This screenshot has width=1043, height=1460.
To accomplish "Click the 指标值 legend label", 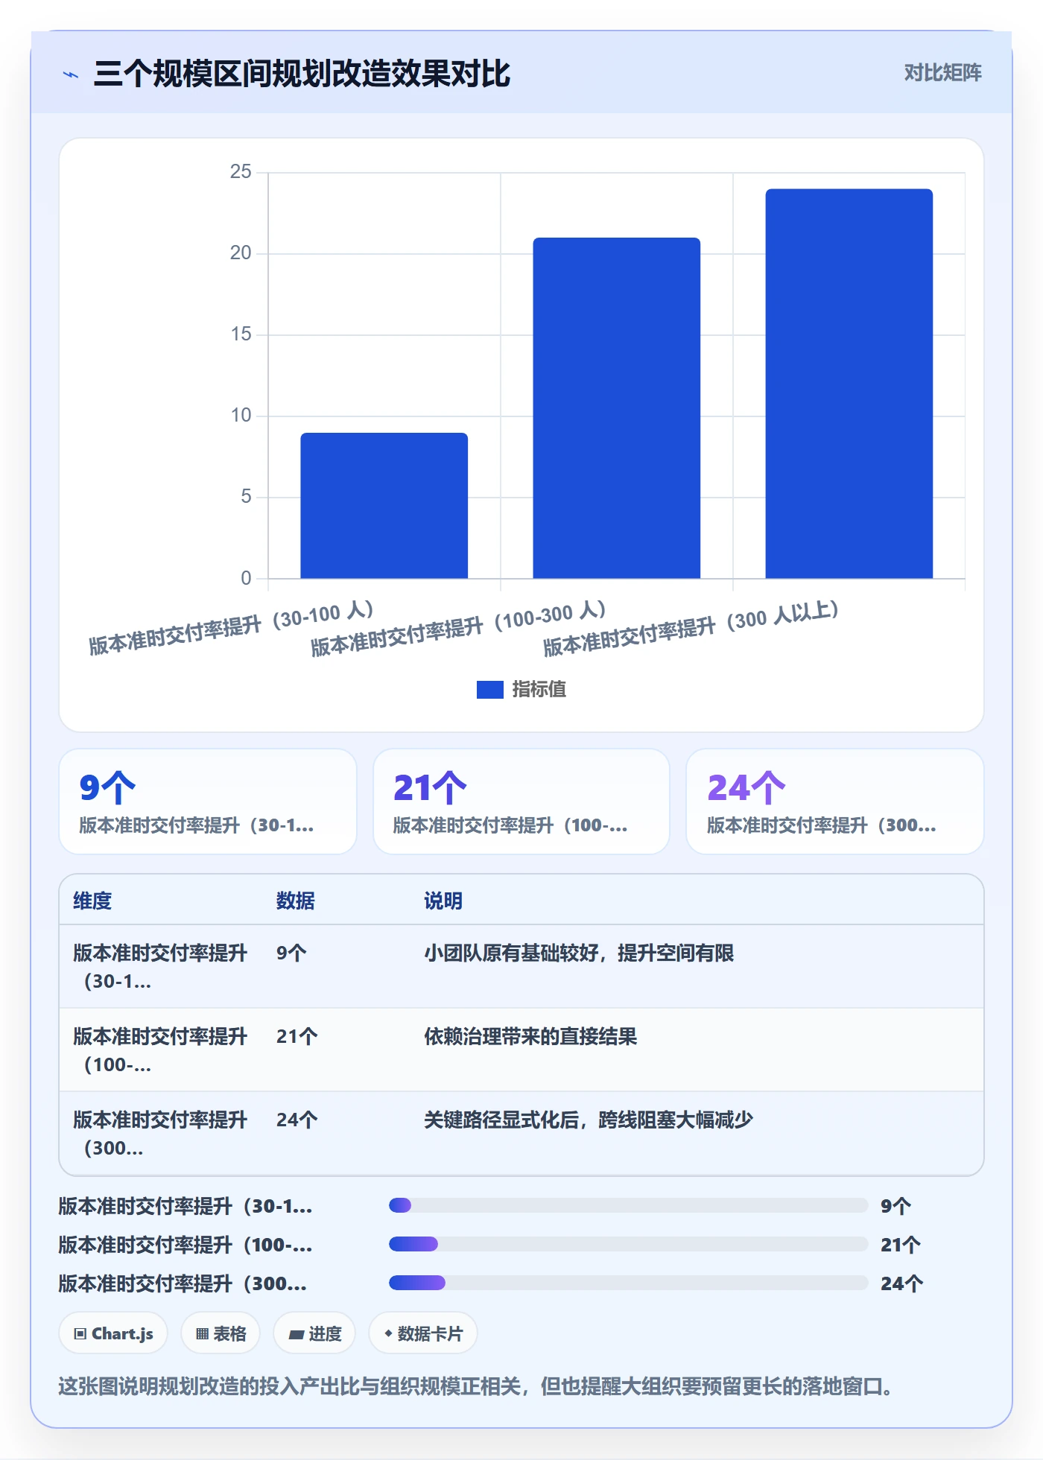I will click(539, 690).
